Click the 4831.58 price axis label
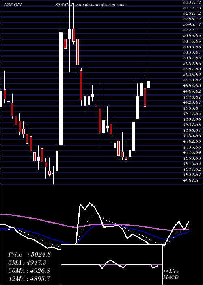 coord(191,125)
